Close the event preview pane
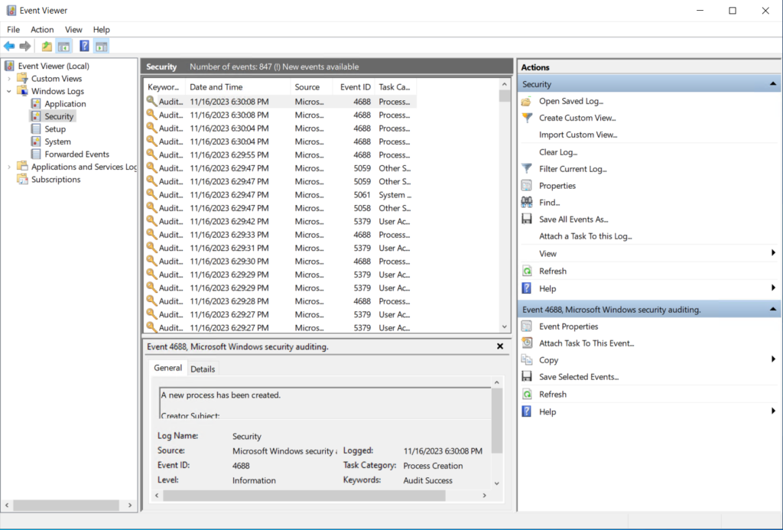 pyautogui.click(x=500, y=346)
